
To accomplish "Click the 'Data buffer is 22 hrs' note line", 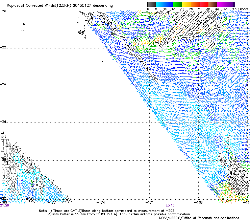I will (119, 214).
